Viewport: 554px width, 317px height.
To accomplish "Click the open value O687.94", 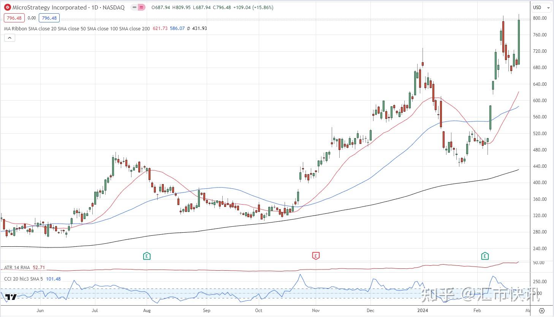I will click(x=160, y=7).
